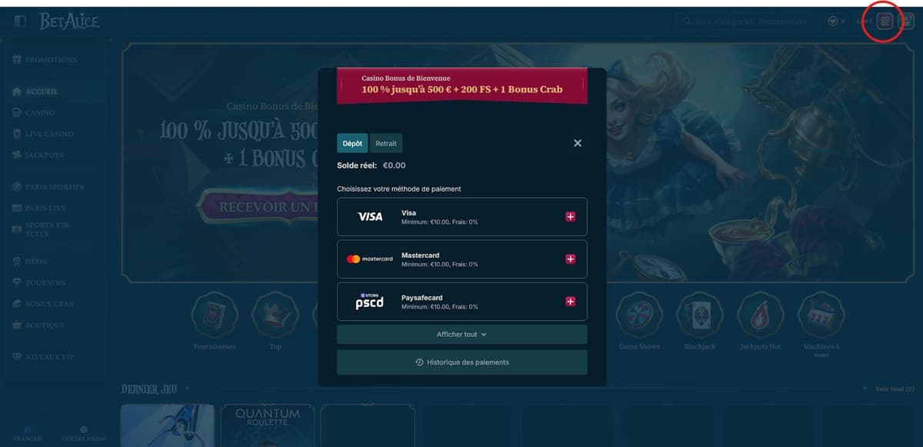Open the Jackpots Hot flame icon
Viewport: 923px width, 447px height.
click(760, 315)
